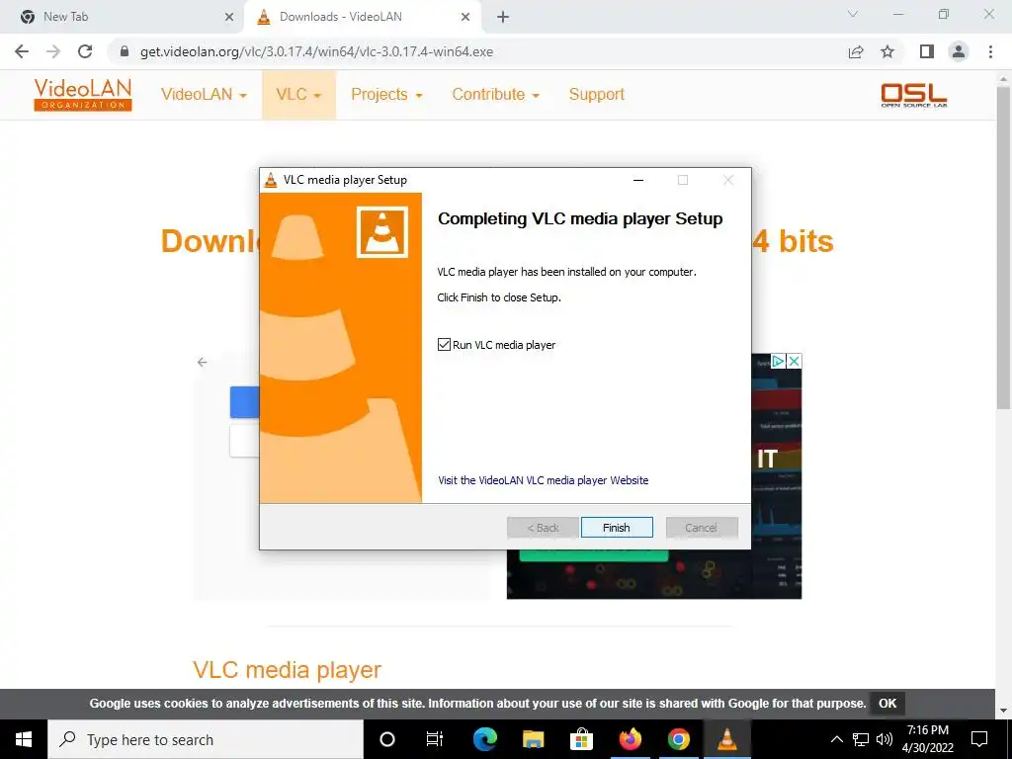Expand the VideoLAN dropdown menu

(204, 94)
